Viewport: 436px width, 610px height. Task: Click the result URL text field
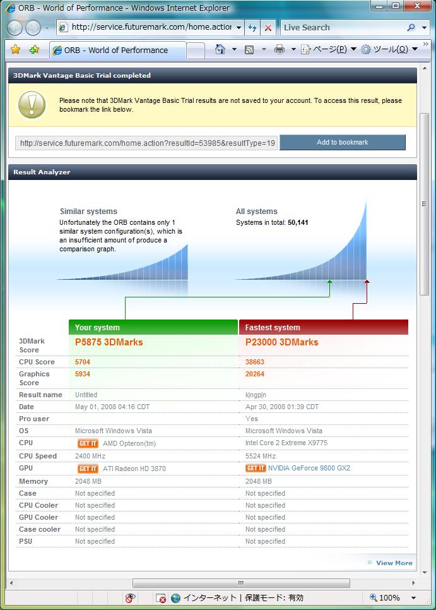pos(146,143)
